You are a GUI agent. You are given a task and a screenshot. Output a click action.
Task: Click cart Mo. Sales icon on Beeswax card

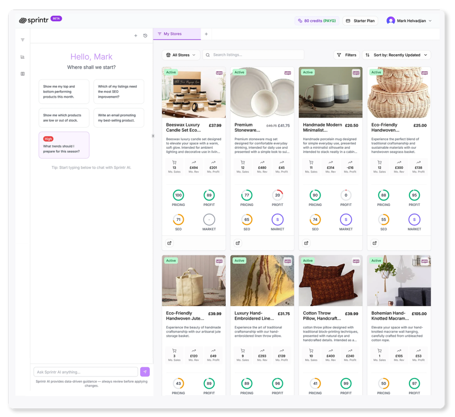175,162
